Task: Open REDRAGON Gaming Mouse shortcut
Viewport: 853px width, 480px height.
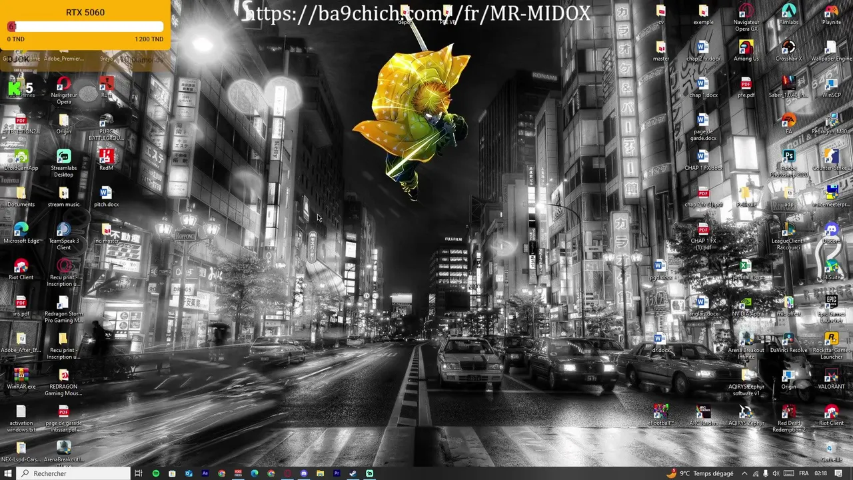Action: tap(63, 382)
